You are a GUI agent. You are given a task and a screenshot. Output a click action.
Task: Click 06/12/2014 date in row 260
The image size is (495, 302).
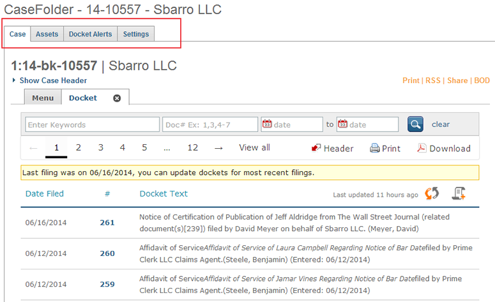pyautogui.click(x=46, y=253)
